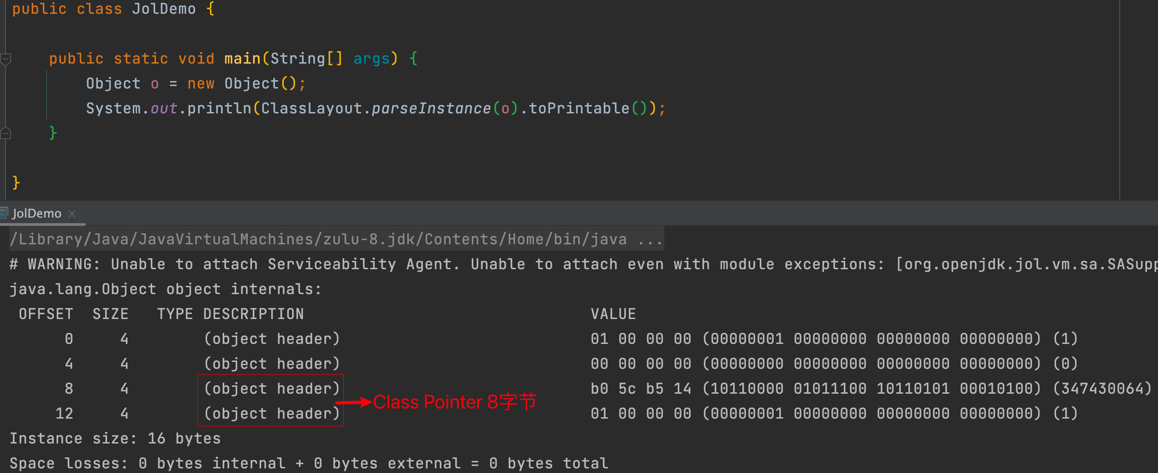Click the toPrintable method call

[579, 108]
